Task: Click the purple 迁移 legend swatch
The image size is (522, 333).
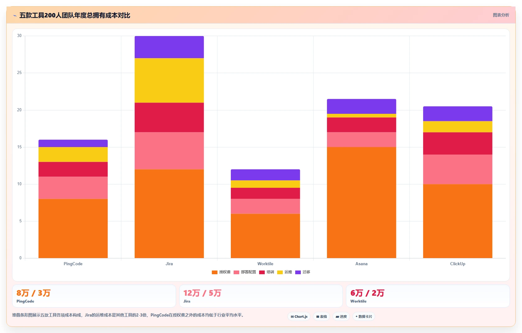Action: coord(298,272)
